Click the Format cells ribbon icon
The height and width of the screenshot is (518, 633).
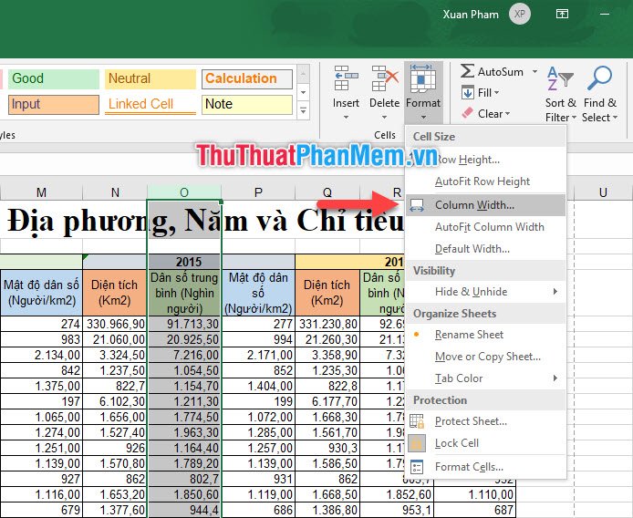point(422,78)
